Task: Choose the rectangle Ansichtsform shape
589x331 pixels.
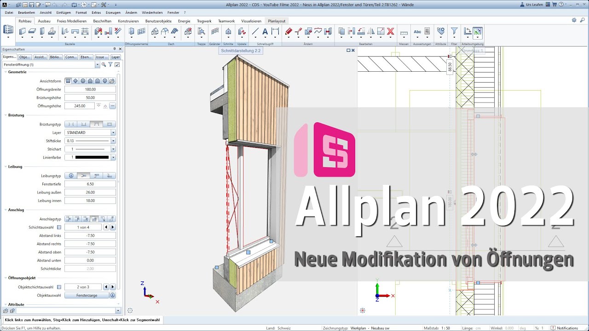Action: click(68, 81)
